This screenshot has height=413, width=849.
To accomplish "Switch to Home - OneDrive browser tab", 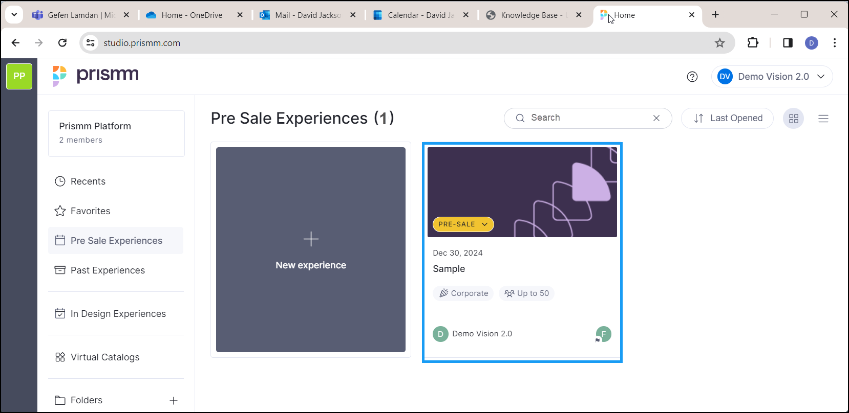I will click(192, 15).
